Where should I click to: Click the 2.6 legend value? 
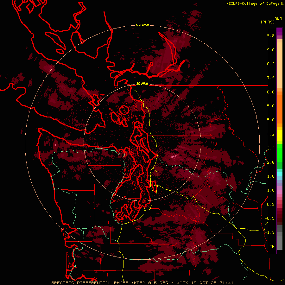tap(271, 162)
